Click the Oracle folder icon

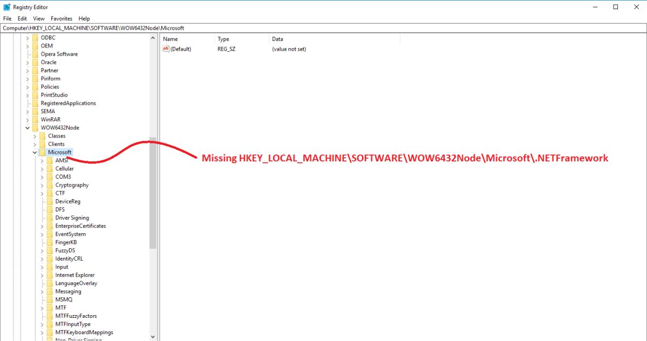[35, 62]
